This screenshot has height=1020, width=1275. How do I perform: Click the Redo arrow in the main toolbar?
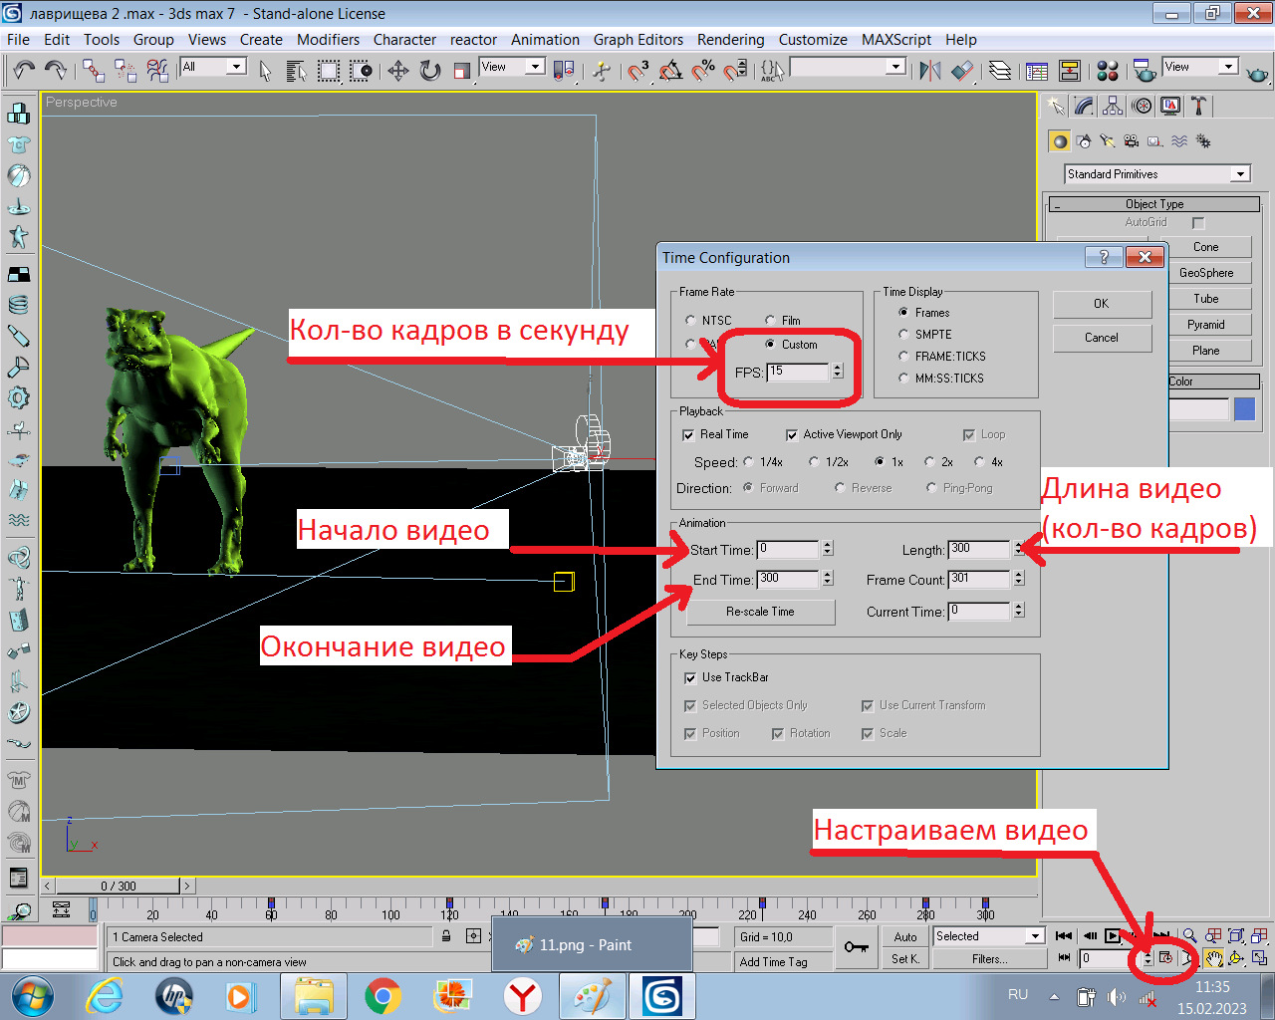pos(56,70)
